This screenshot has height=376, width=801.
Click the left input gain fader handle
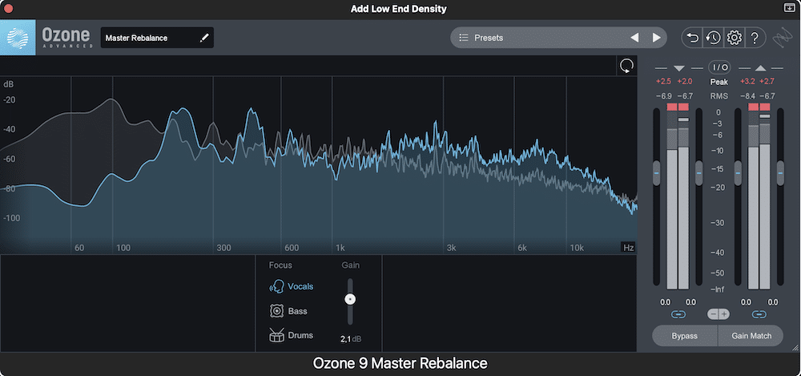coord(657,173)
